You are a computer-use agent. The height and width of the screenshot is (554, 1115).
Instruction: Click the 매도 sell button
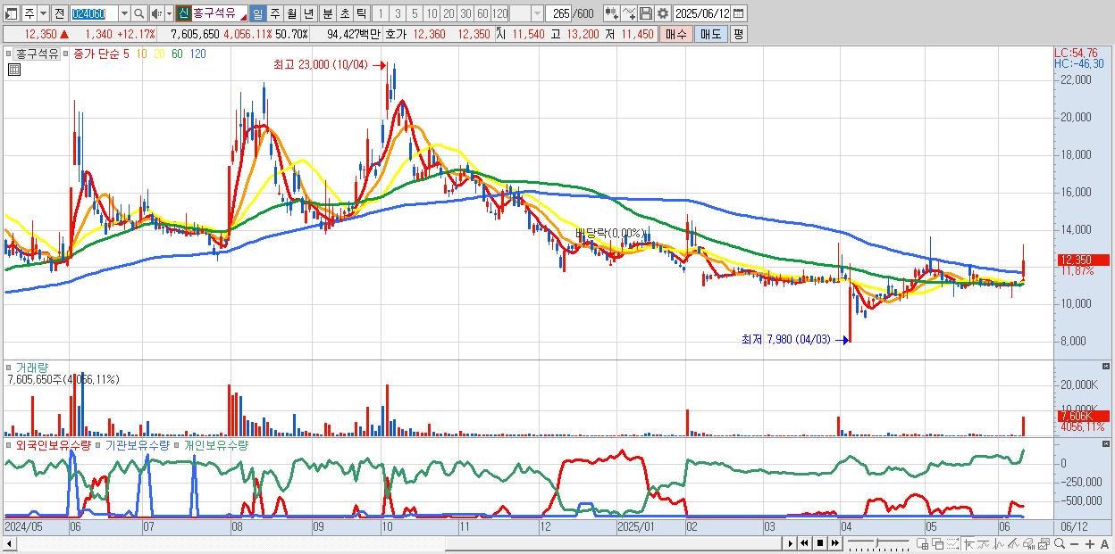coord(710,34)
